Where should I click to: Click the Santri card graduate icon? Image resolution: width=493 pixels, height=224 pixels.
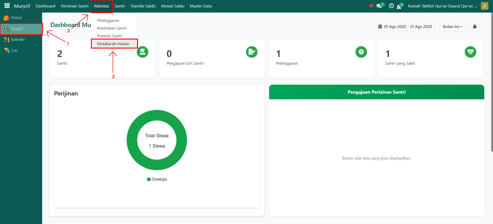142,52
